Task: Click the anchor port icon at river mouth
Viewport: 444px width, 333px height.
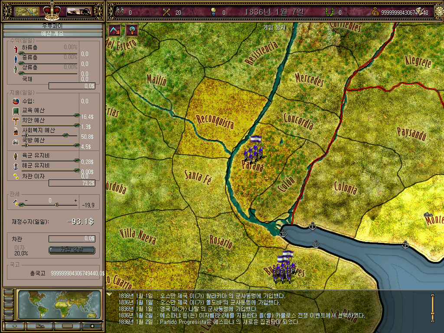Action: click(x=283, y=234)
